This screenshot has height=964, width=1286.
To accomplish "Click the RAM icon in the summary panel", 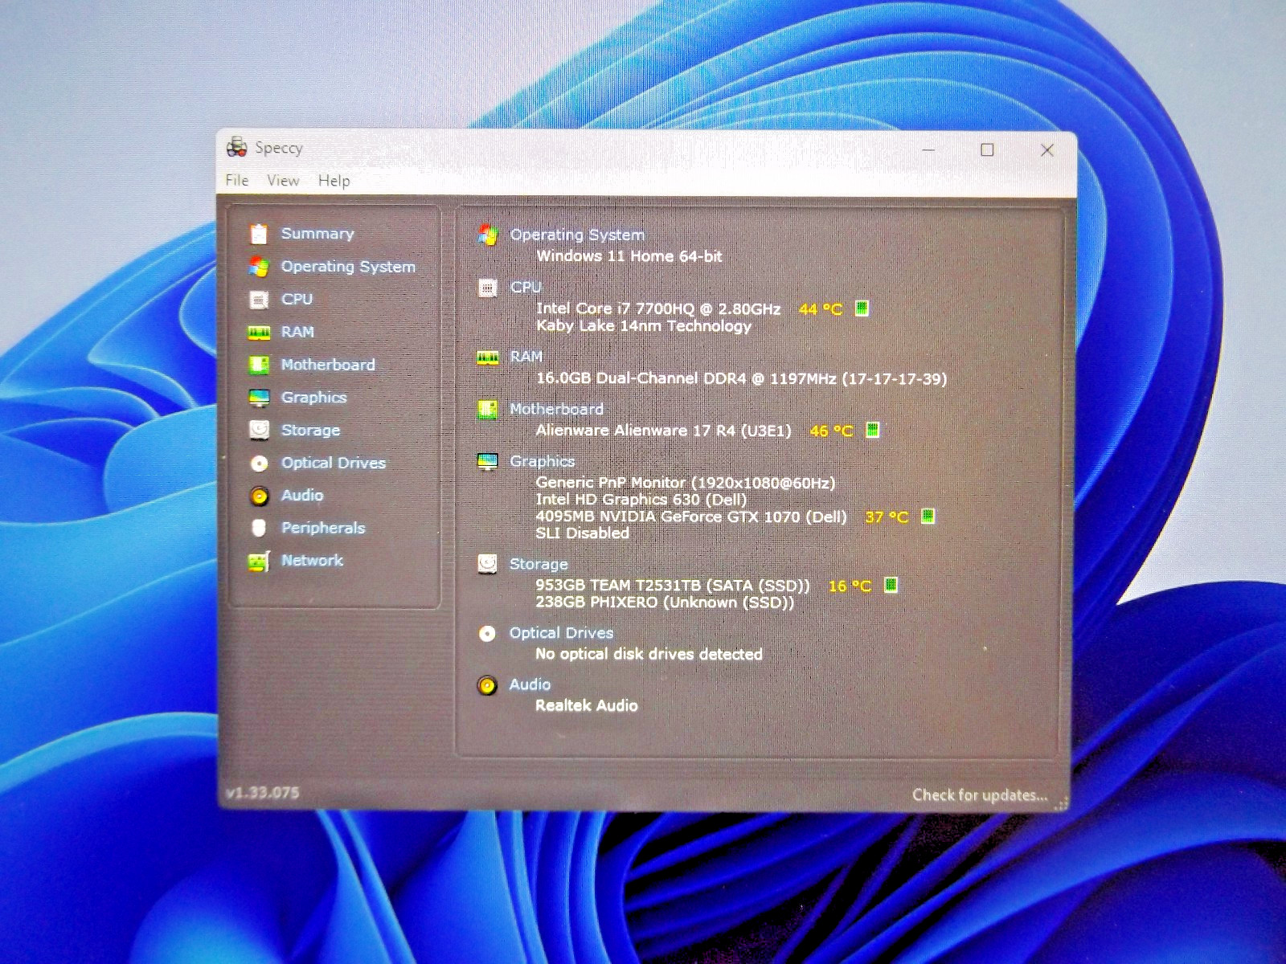I will (x=487, y=357).
